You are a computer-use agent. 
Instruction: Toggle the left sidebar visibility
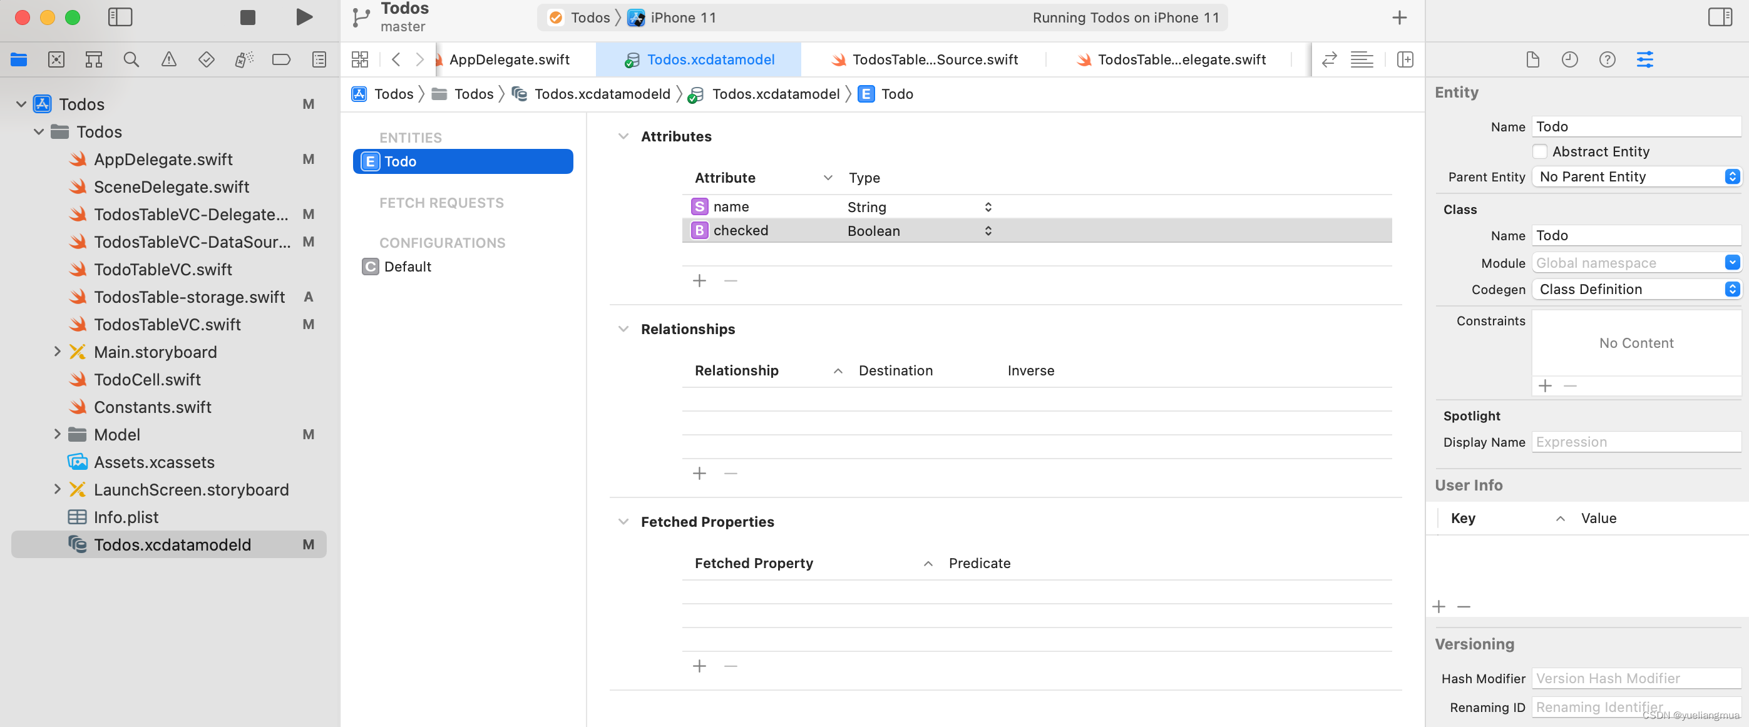point(120,18)
